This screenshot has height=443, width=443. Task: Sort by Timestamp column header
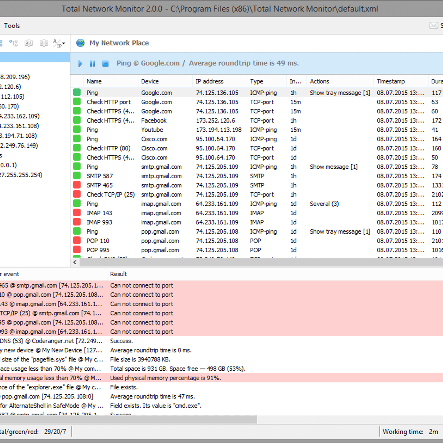pos(401,81)
